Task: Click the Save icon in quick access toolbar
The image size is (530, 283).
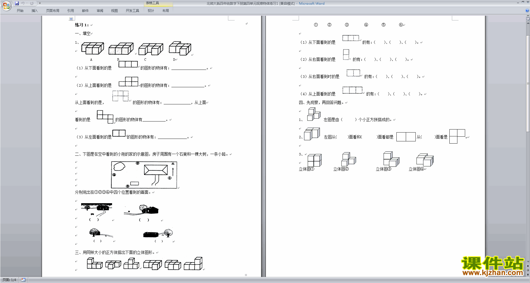Action: (17, 3)
